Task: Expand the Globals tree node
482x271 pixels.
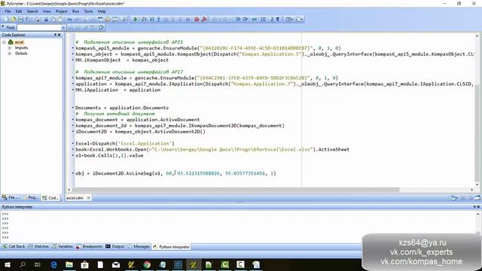Action: point(10,53)
